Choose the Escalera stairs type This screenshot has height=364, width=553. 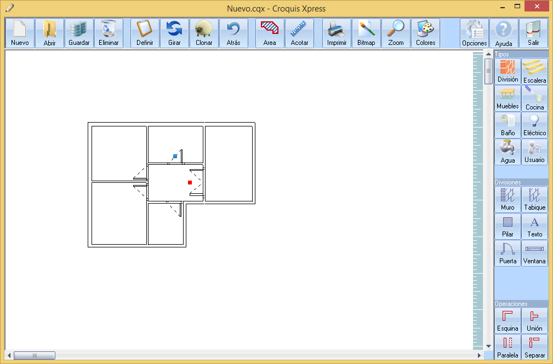(534, 72)
